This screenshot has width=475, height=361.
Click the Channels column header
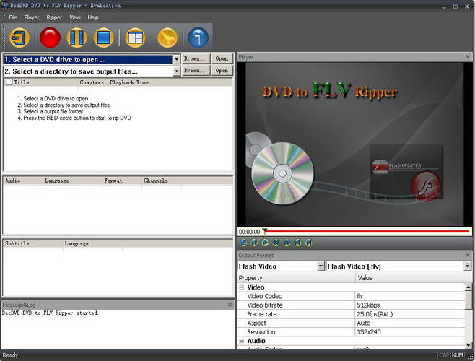click(x=162, y=180)
